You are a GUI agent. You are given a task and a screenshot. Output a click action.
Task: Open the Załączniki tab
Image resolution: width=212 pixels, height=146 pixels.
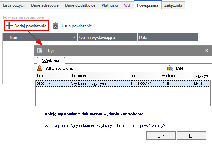point(173,5)
